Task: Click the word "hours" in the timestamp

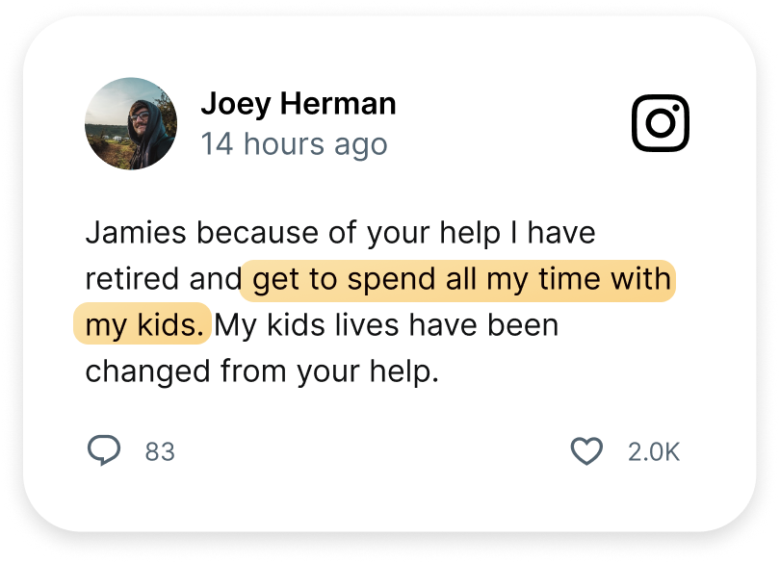Action: [287, 144]
